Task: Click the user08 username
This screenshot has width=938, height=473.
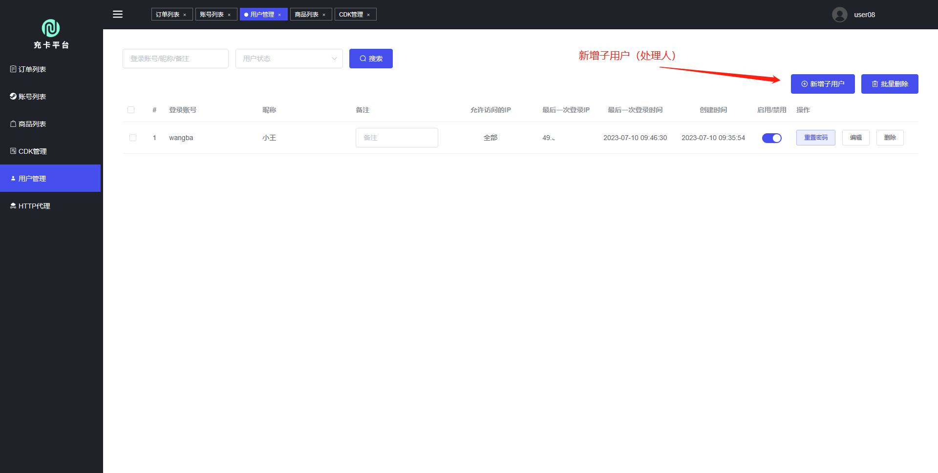Action: click(864, 15)
